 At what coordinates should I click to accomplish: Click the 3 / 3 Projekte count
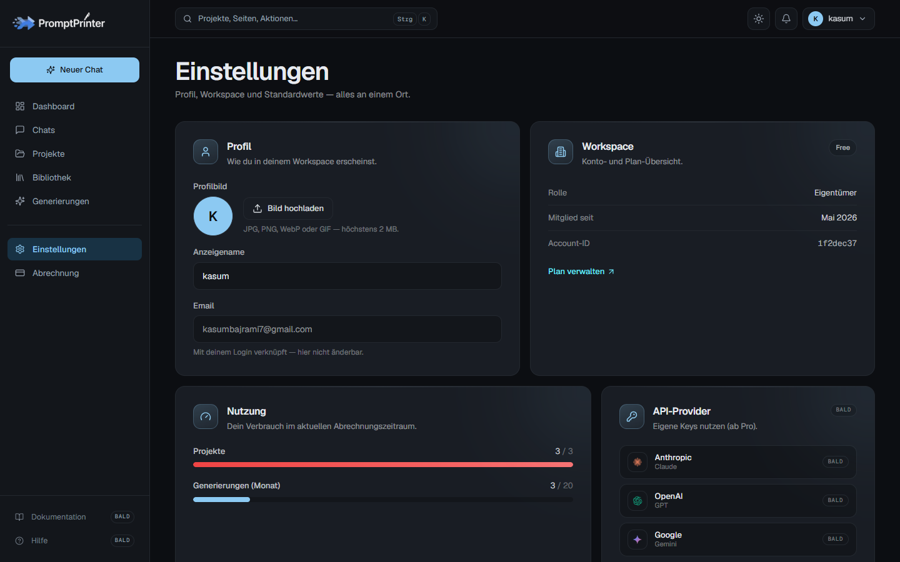click(564, 451)
